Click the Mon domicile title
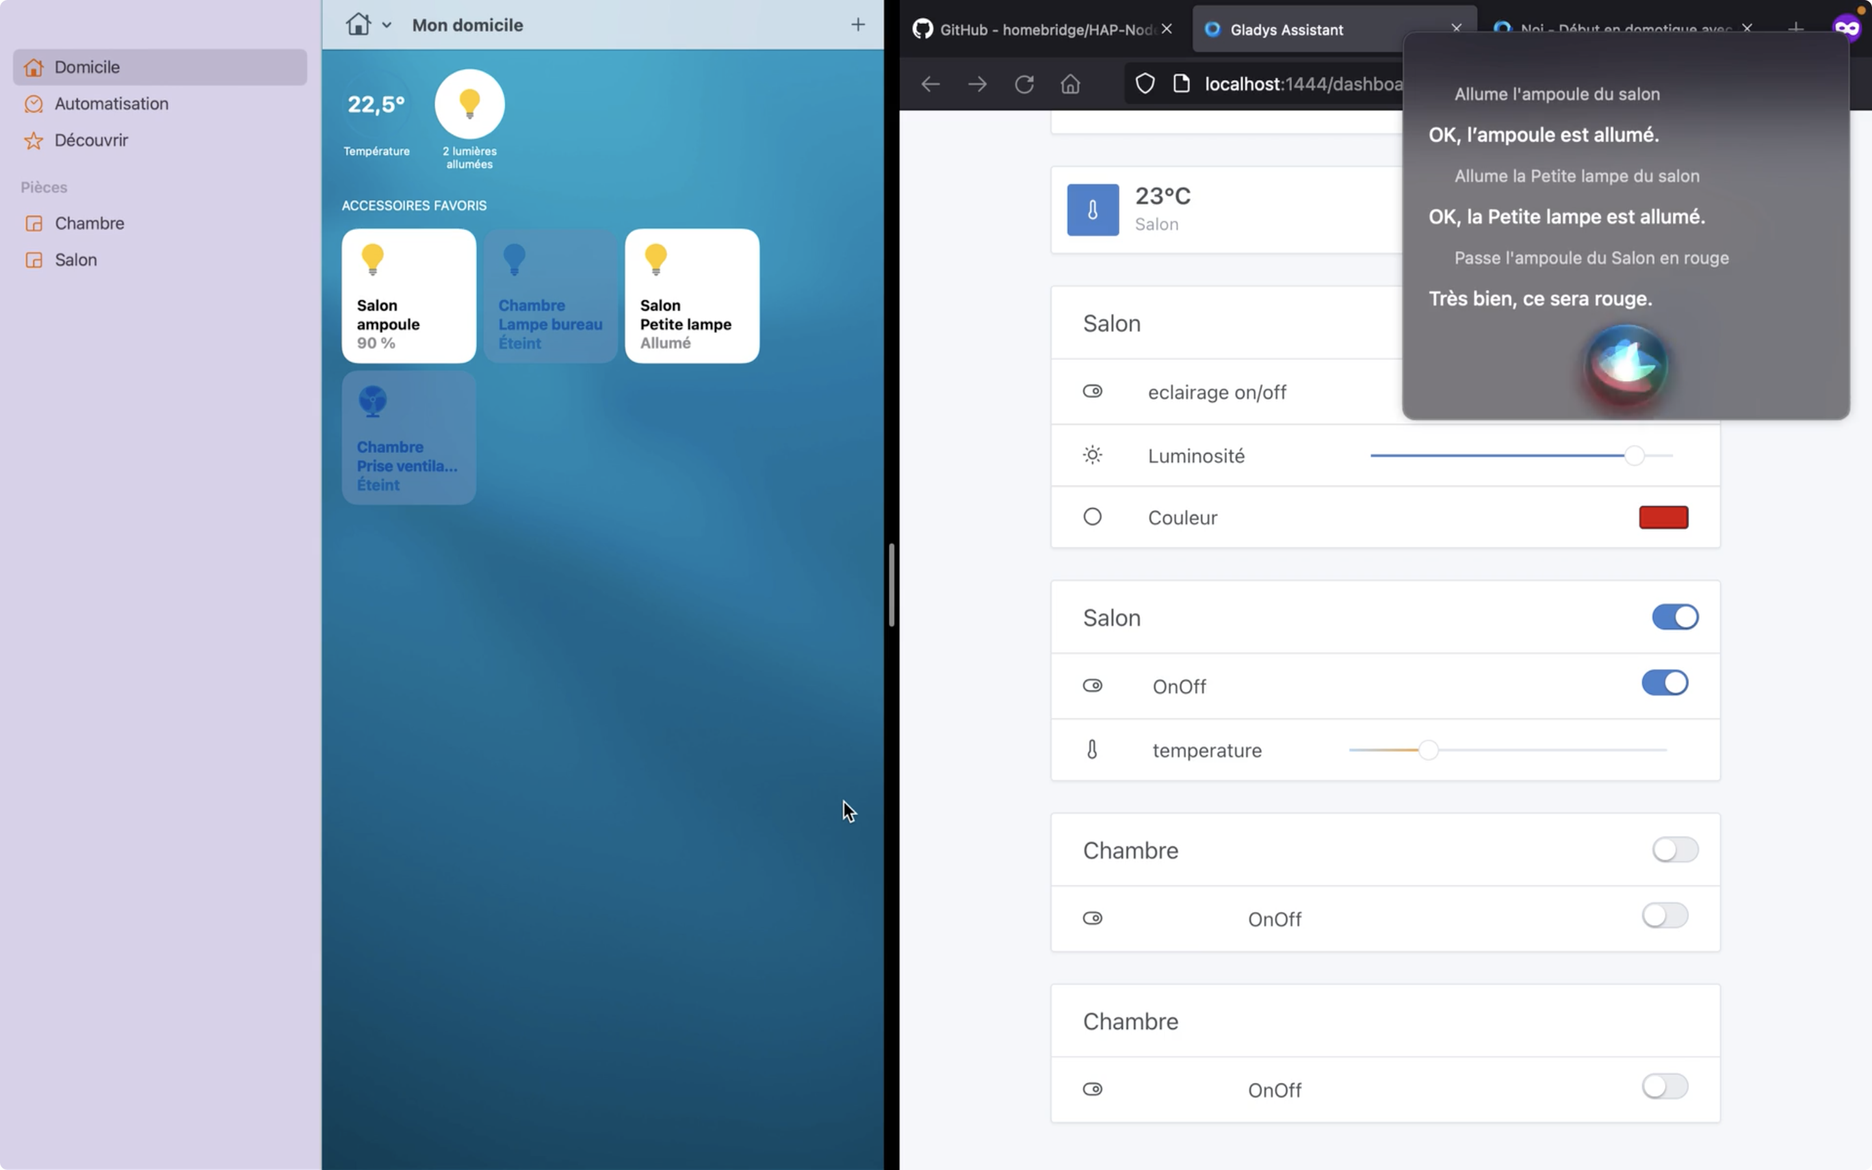Screen dimensions: 1872x1170 point(467,25)
